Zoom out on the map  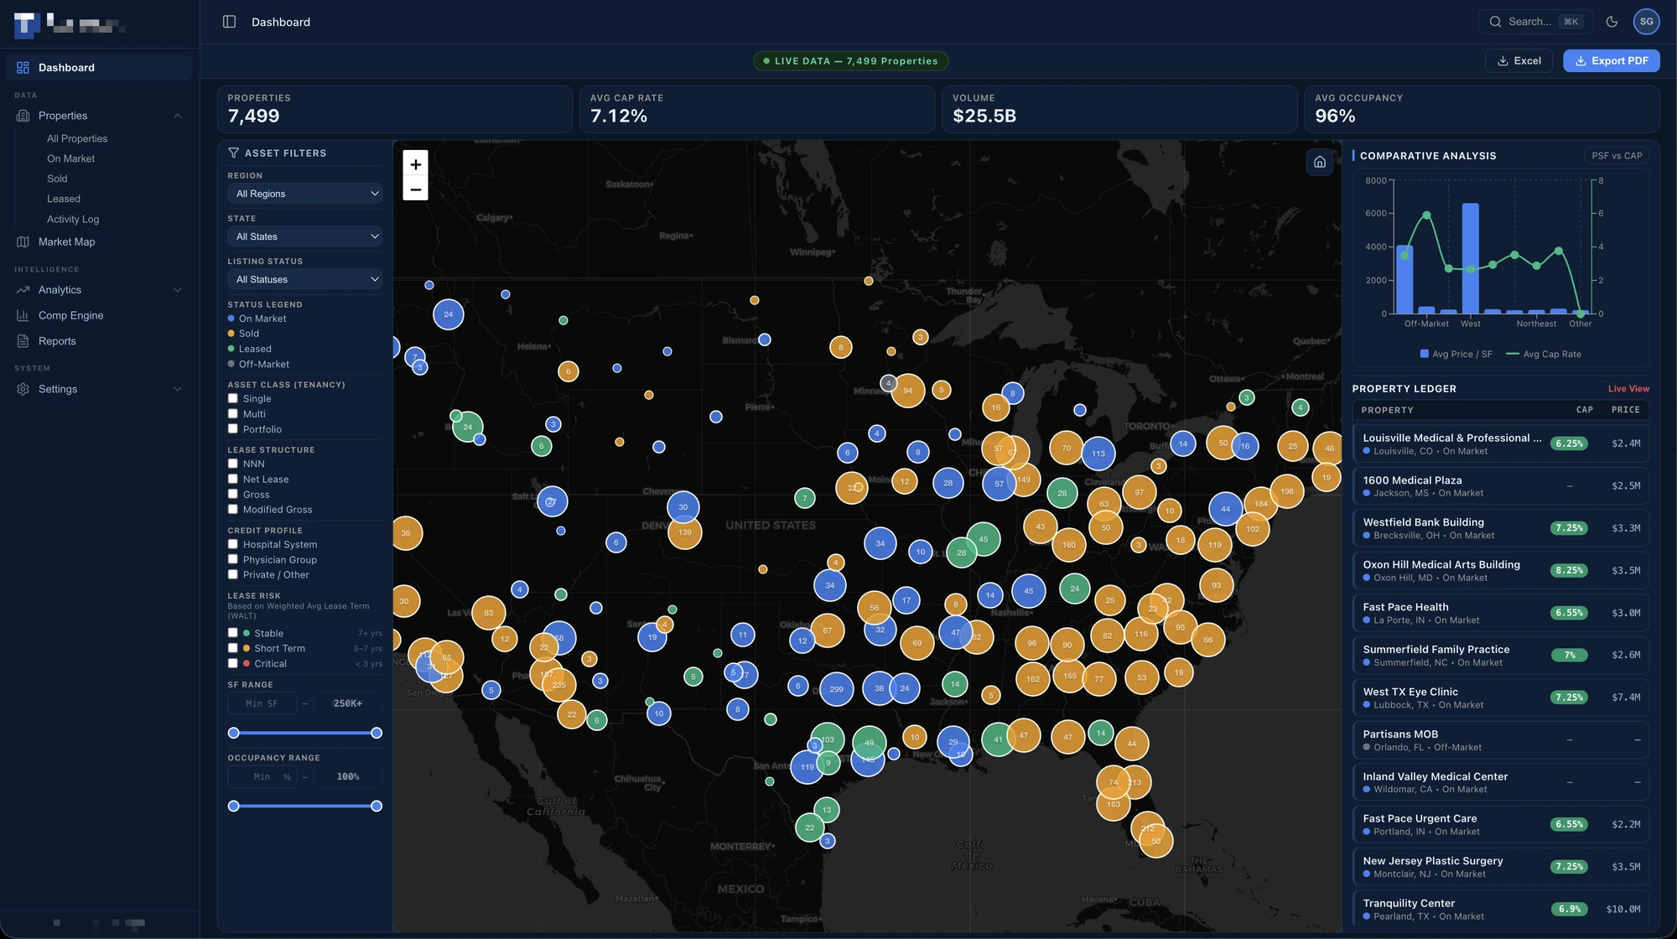(415, 189)
